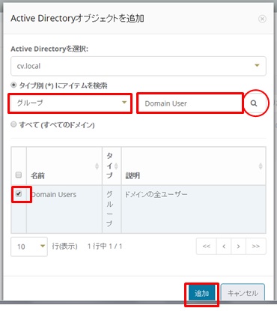Image resolution: width=277 pixels, height=311 pixels.
Task: Sort by 名前 column sort arrows
Action: 97,166
